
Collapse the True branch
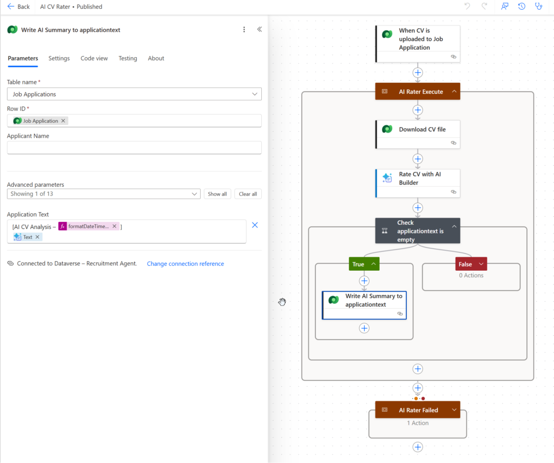[x=373, y=264]
